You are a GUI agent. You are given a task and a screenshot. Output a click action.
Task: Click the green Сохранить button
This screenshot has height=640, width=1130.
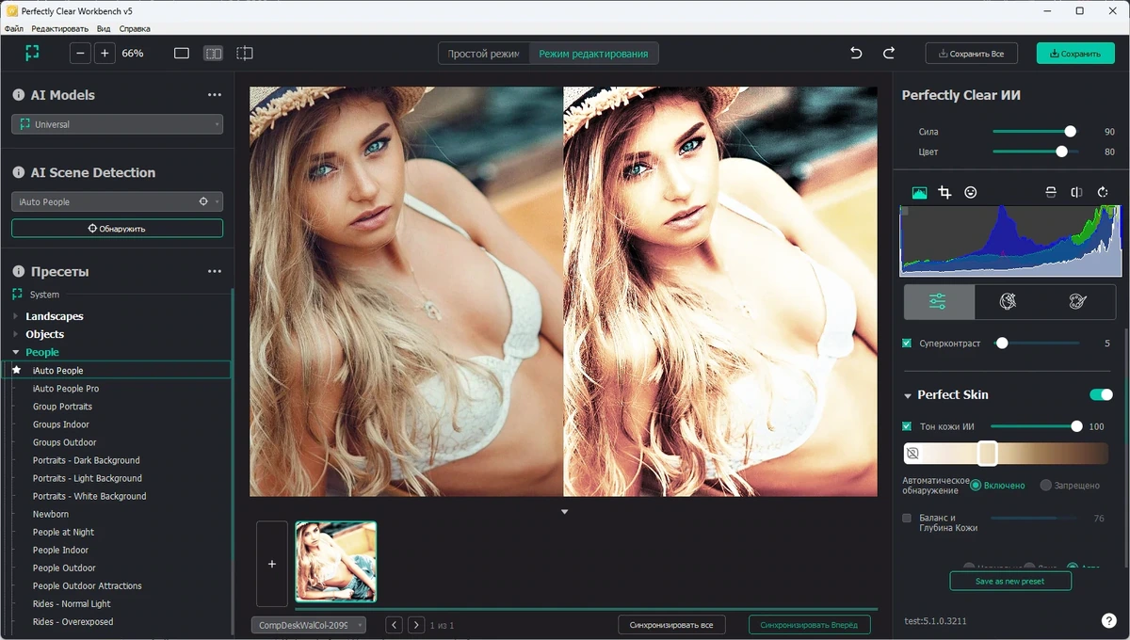1075,54
